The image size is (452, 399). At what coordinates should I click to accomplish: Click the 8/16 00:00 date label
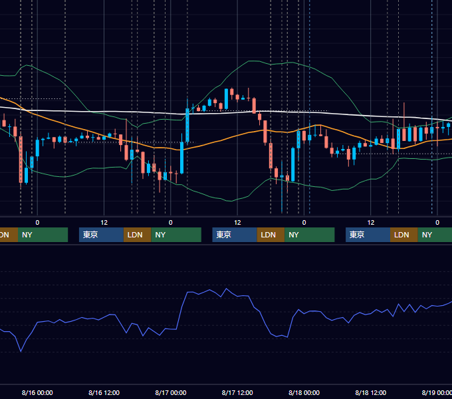coord(37,392)
